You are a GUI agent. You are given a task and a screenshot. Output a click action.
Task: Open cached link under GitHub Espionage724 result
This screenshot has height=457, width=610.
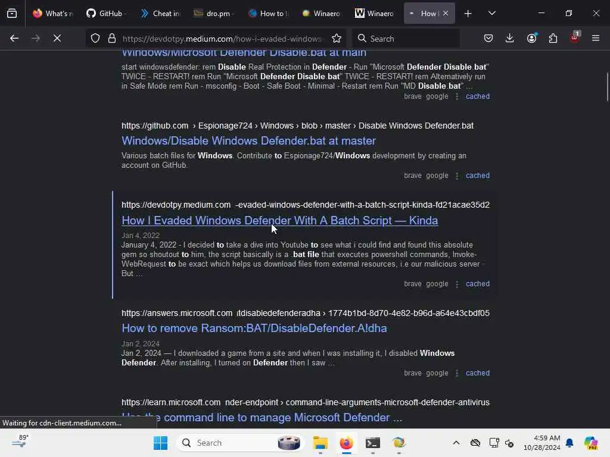click(478, 176)
